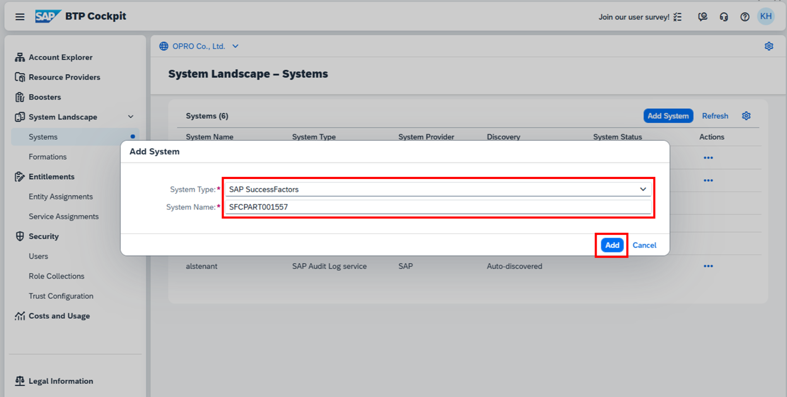787x397 pixels.
Task: Open the Formations navigation item
Action: [x=48, y=157]
